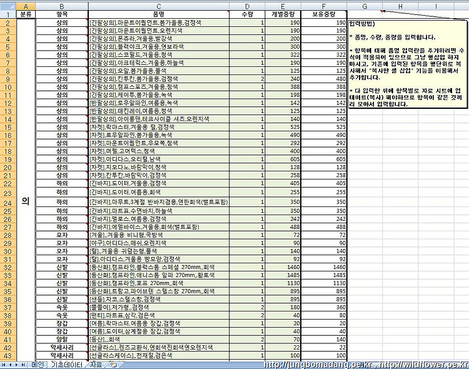Select the [선글라스케이스] accessory item cell
469x369 pixels.
tap(159, 356)
